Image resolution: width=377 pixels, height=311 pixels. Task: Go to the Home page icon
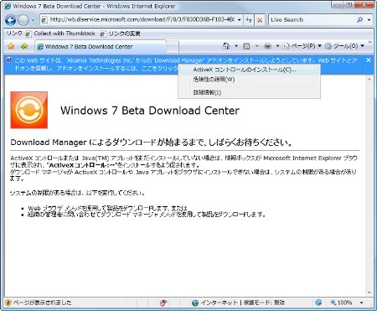tap(226, 46)
